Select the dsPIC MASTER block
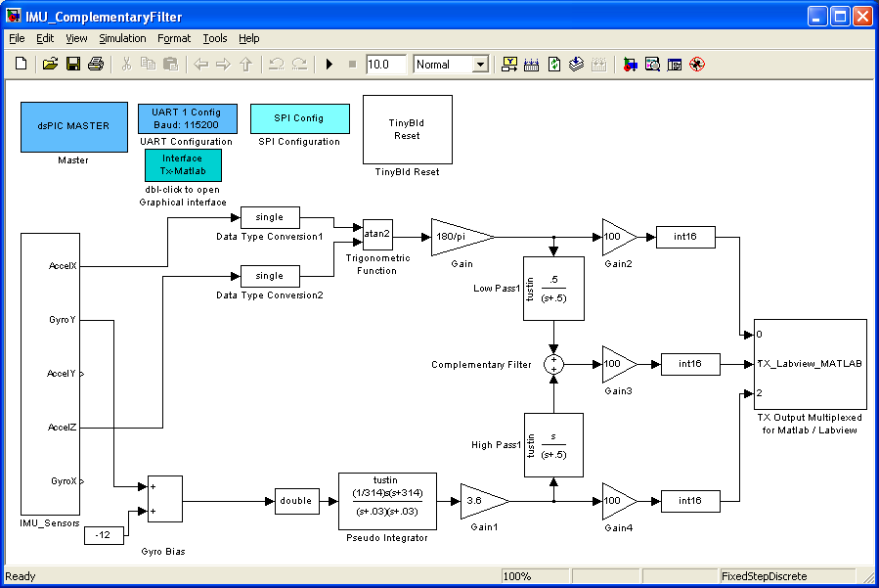Screen dimensions: 879x588 (x=74, y=127)
